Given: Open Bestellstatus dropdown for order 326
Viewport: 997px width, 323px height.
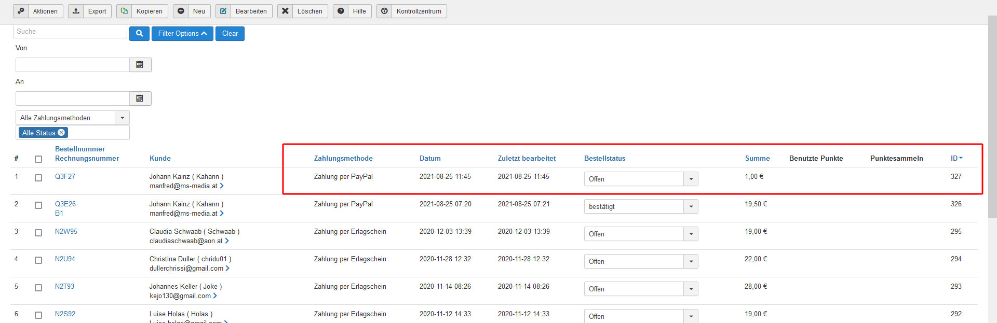Looking at the screenshot, I should [x=641, y=206].
